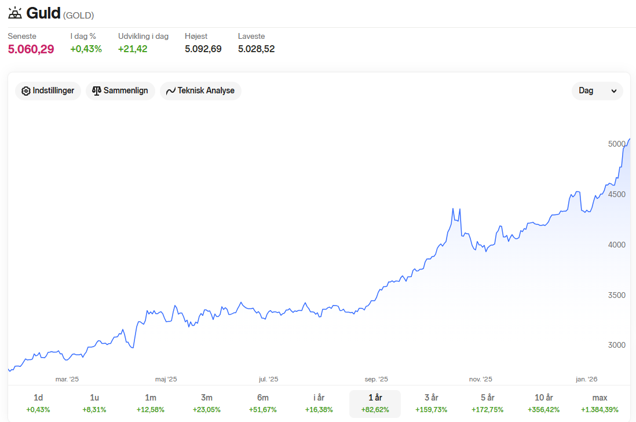Viewport: 636px width, 422px height.
Task: Click the 4500 y-axis label
Action: click(616, 194)
